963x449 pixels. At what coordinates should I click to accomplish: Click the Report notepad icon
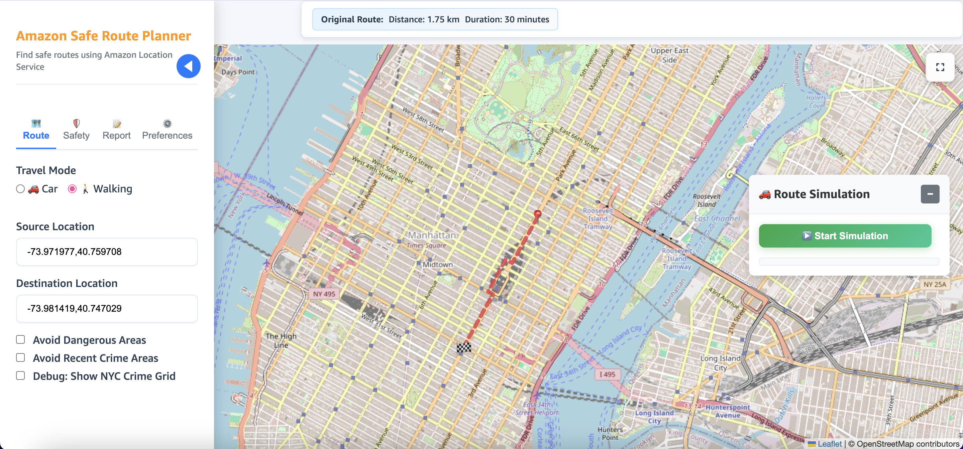117,124
